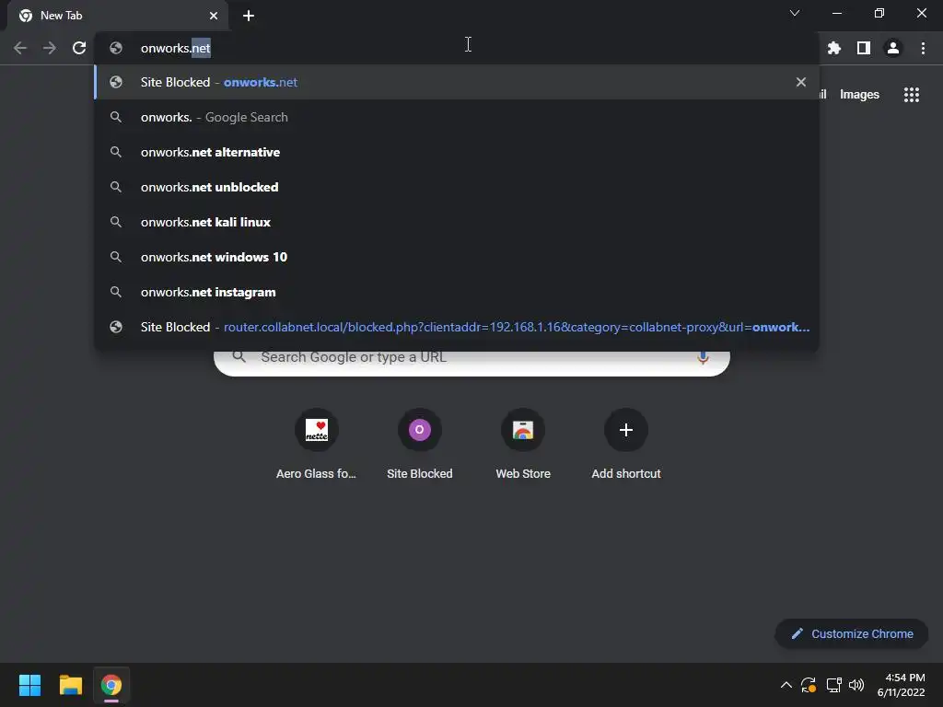Select 'onworks. - Google Search' suggestion

pyautogui.click(x=457, y=117)
